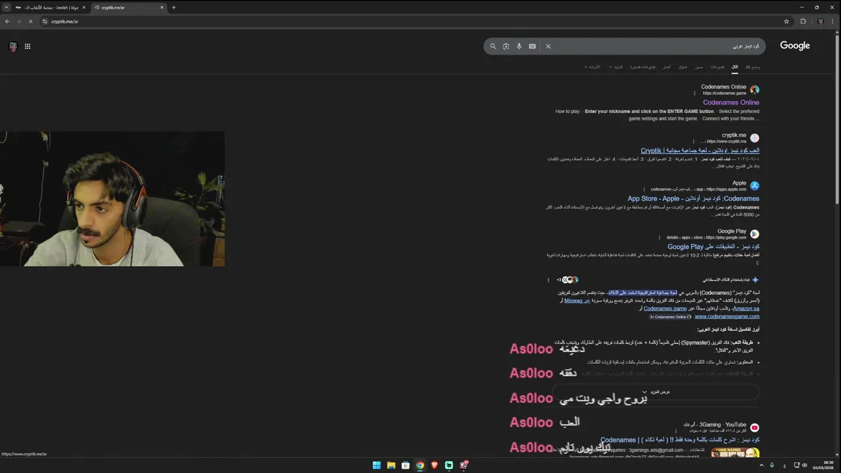Start voice search with microphone icon
841x473 pixels.
point(519,46)
